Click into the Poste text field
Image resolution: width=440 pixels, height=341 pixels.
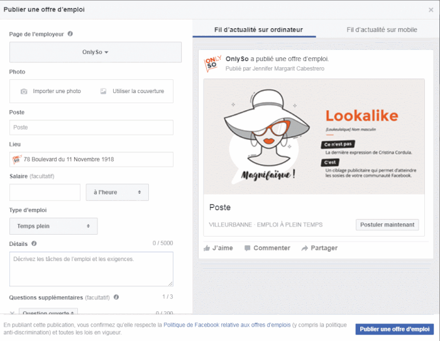(91, 128)
